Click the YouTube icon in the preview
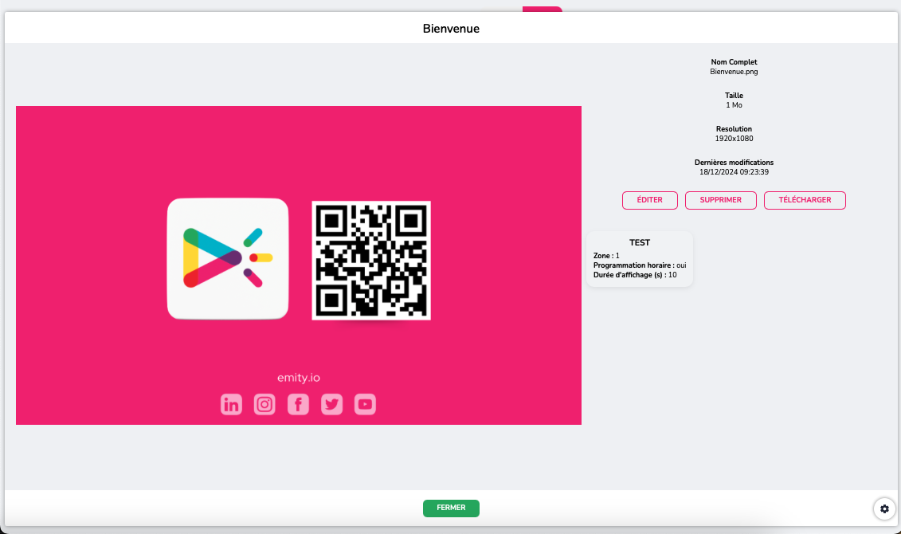Screen dimensions: 901x534 365,404
